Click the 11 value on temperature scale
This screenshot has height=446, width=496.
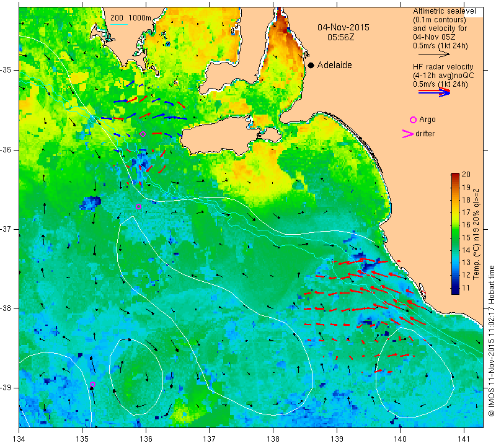click(466, 288)
